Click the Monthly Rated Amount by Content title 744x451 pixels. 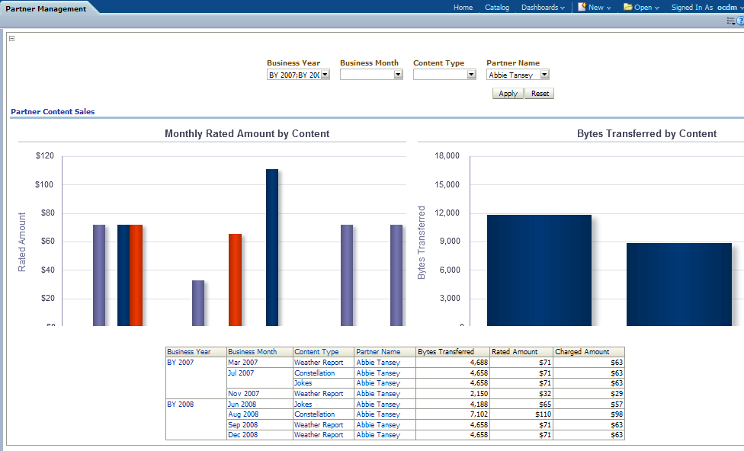click(x=247, y=134)
